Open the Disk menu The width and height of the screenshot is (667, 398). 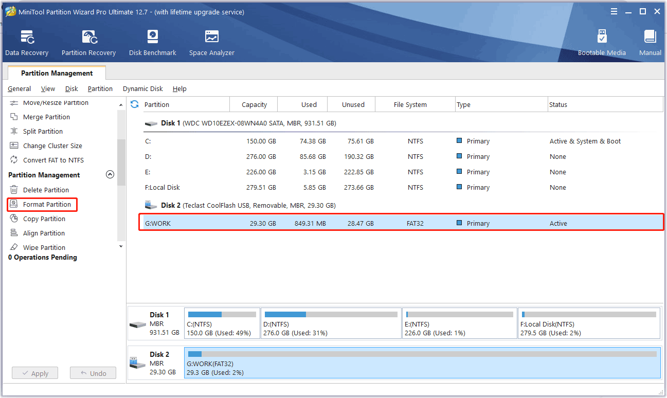pos(71,88)
